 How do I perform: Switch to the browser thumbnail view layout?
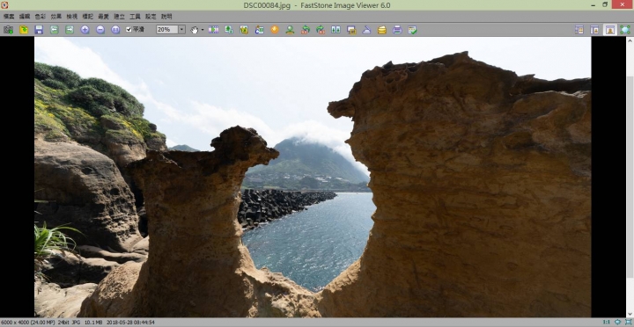pos(579,30)
